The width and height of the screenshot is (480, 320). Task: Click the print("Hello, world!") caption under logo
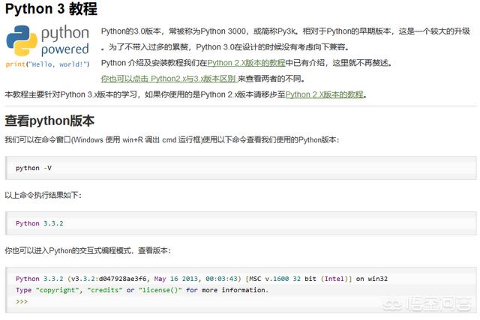(x=47, y=64)
